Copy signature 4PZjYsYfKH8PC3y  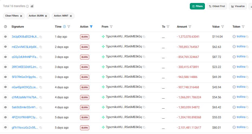pyautogui.click(x=41, y=117)
